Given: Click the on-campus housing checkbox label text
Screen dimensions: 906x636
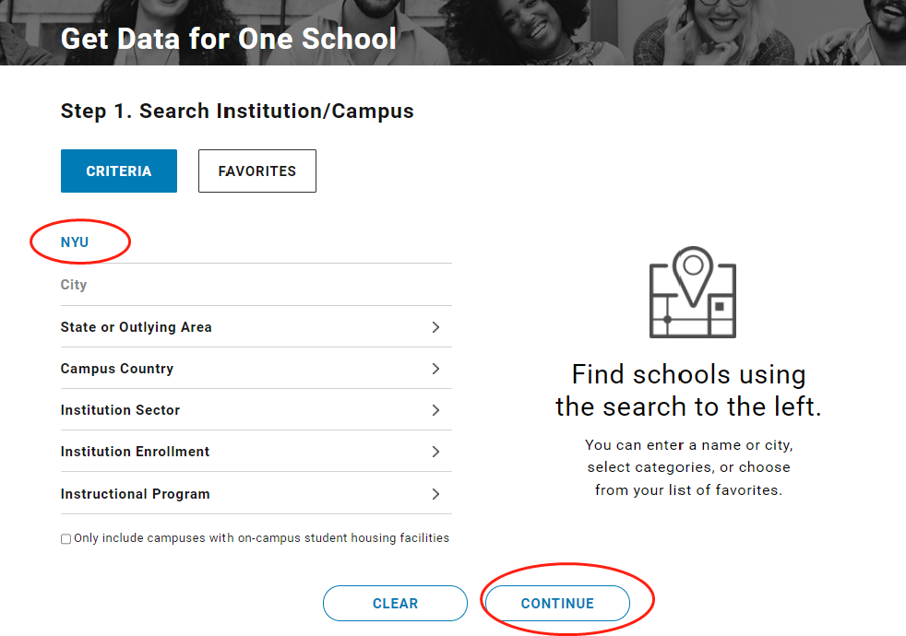Looking at the screenshot, I should tap(261, 538).
